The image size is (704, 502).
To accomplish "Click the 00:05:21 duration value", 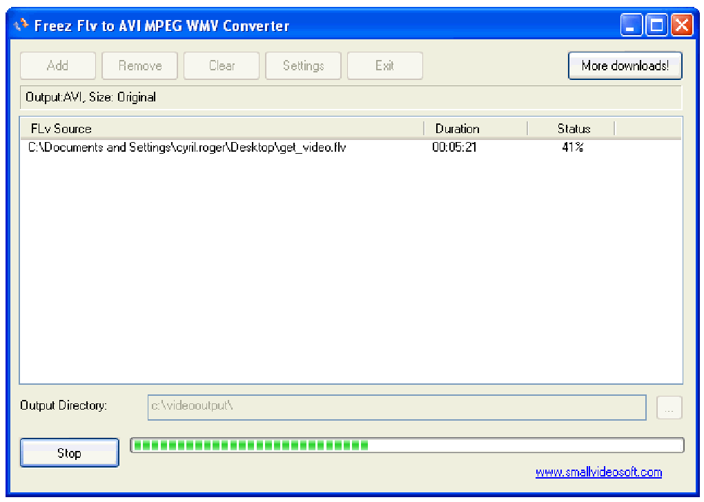I will pos(454,147).
